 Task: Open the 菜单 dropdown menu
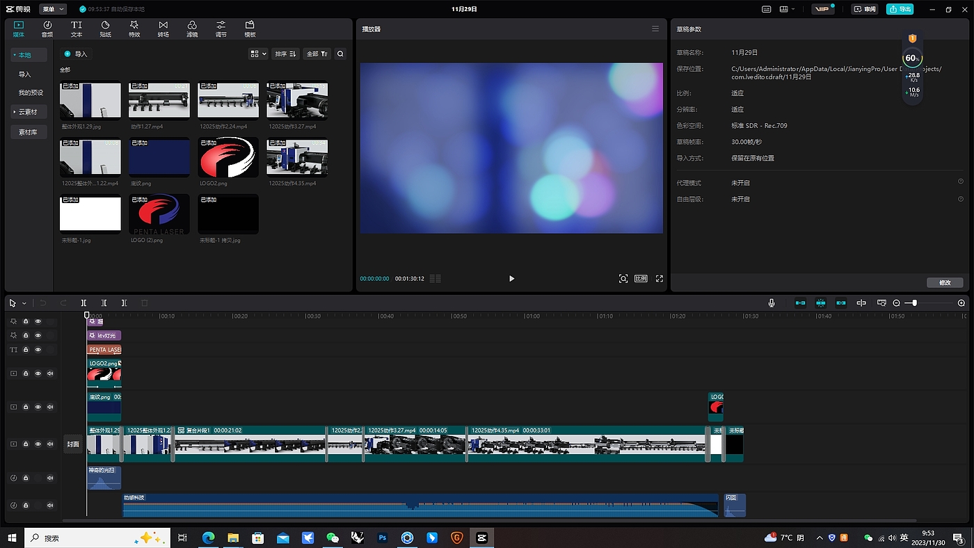53,9
